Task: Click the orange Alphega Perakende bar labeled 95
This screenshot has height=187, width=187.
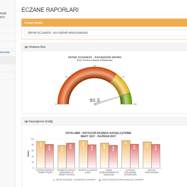Action: [126, 154]
